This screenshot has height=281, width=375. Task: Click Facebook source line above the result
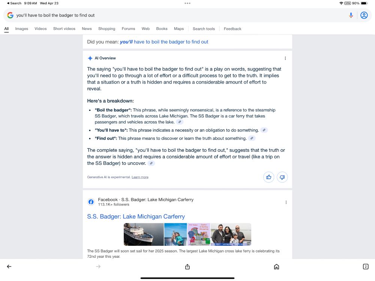click(x=145, y=200)
